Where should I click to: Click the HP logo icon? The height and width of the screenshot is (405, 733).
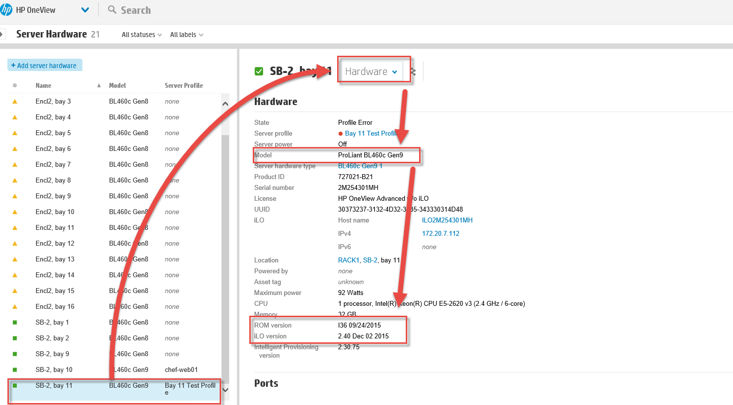pos(6,10)
